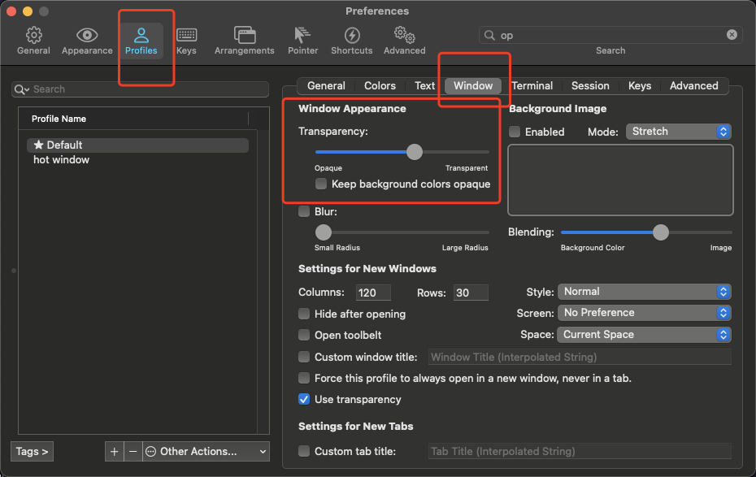
Task: Enable the Blur checkbox
Action: (304, 211)
